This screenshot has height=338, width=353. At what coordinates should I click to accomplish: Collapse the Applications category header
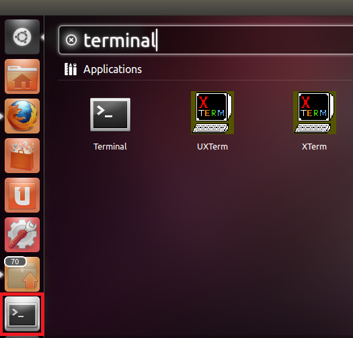coord(112,69)
